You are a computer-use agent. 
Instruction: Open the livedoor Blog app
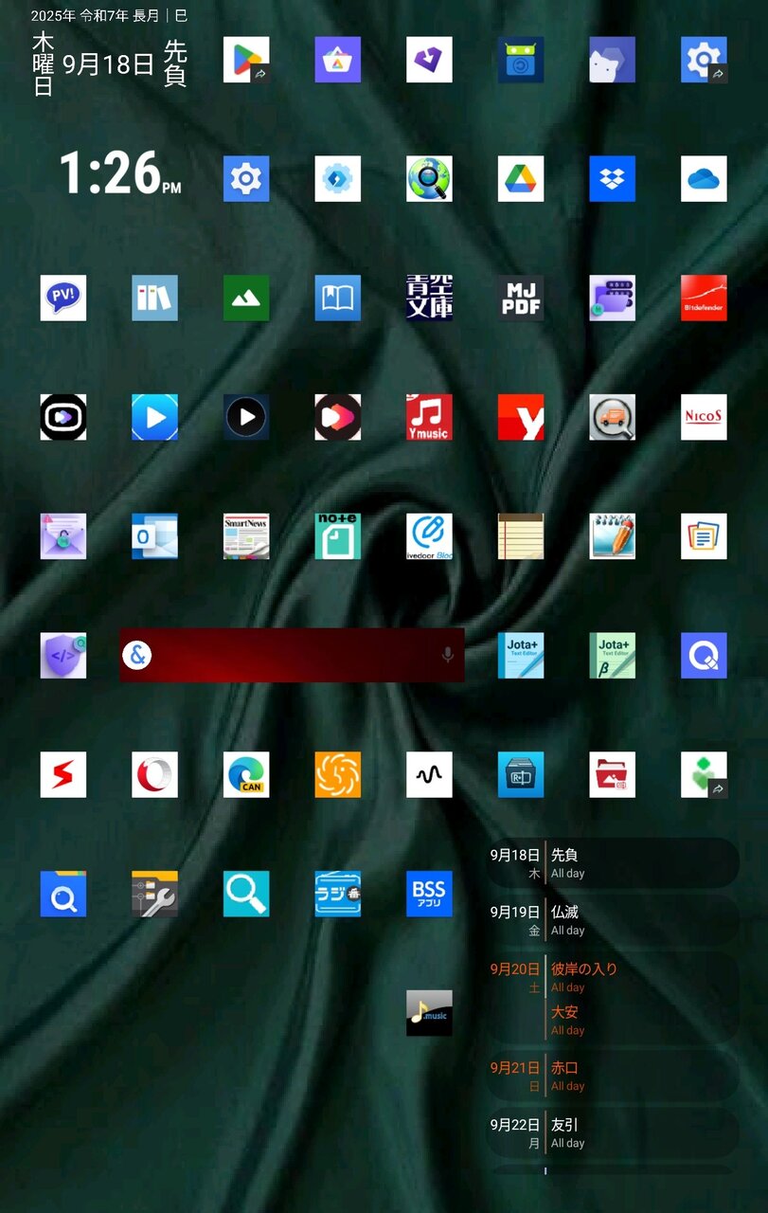click(x=429, y=536)
